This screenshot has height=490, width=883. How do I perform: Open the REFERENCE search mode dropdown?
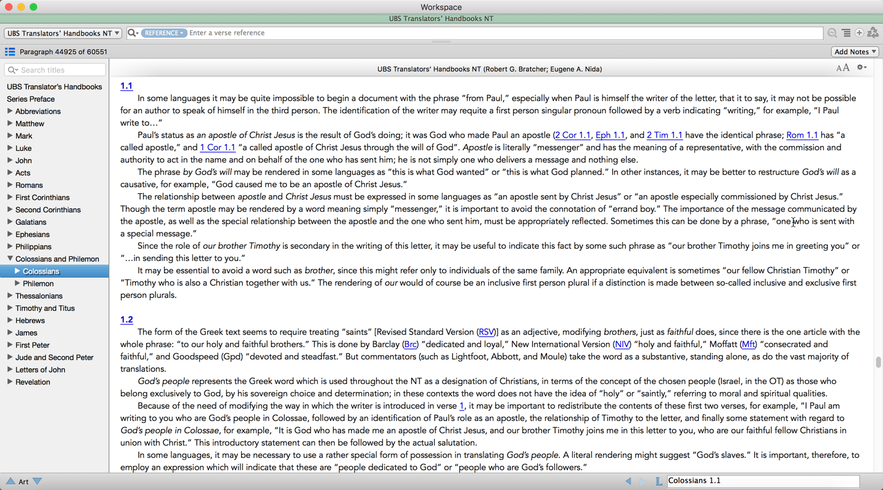click(163, 33)
